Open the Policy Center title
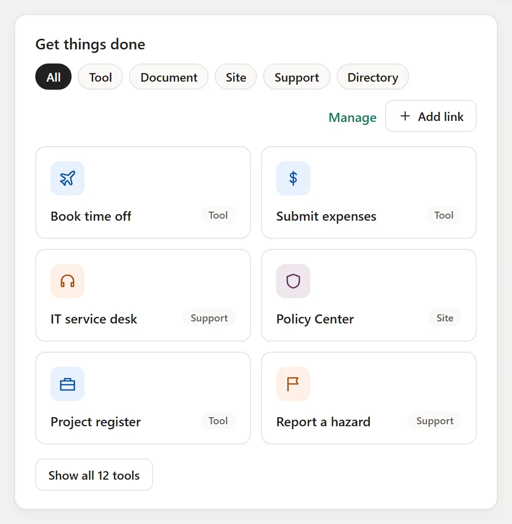This screenshot has width=512, height=524. [x=315, y=319]
